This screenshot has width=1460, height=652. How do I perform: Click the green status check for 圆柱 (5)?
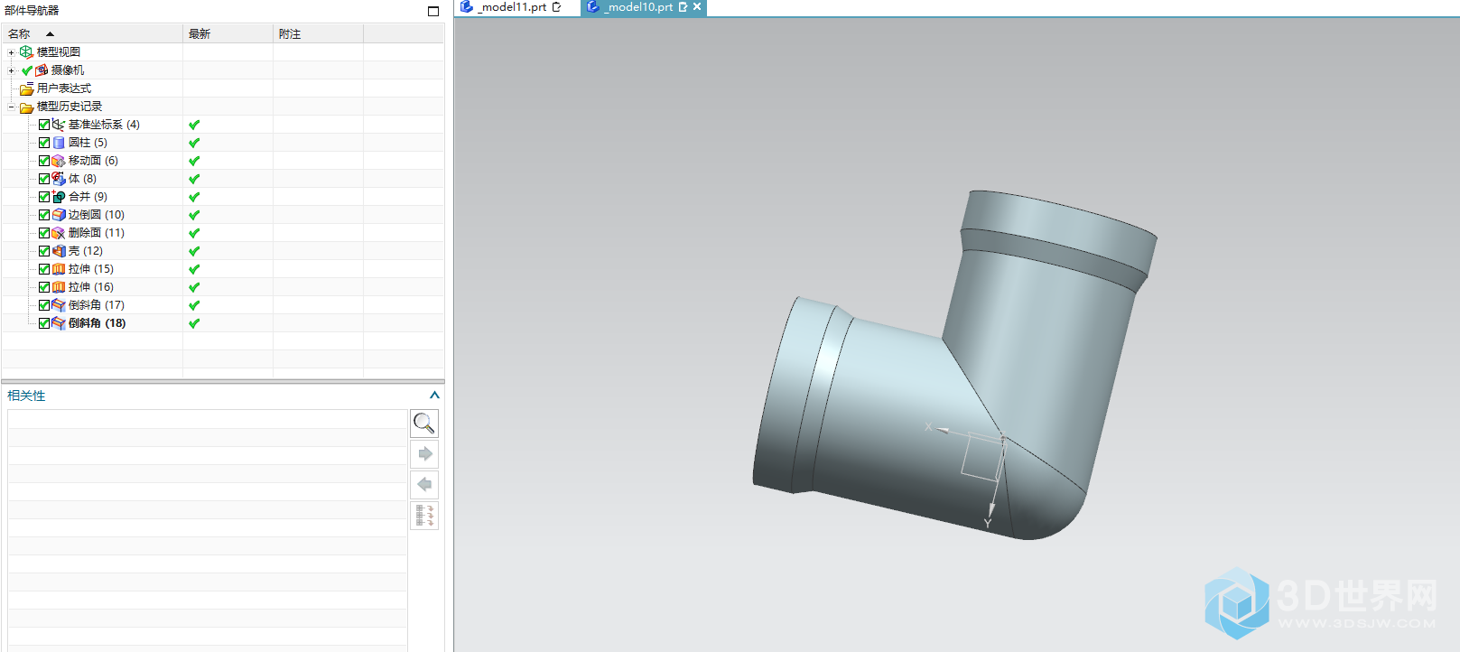194,143
